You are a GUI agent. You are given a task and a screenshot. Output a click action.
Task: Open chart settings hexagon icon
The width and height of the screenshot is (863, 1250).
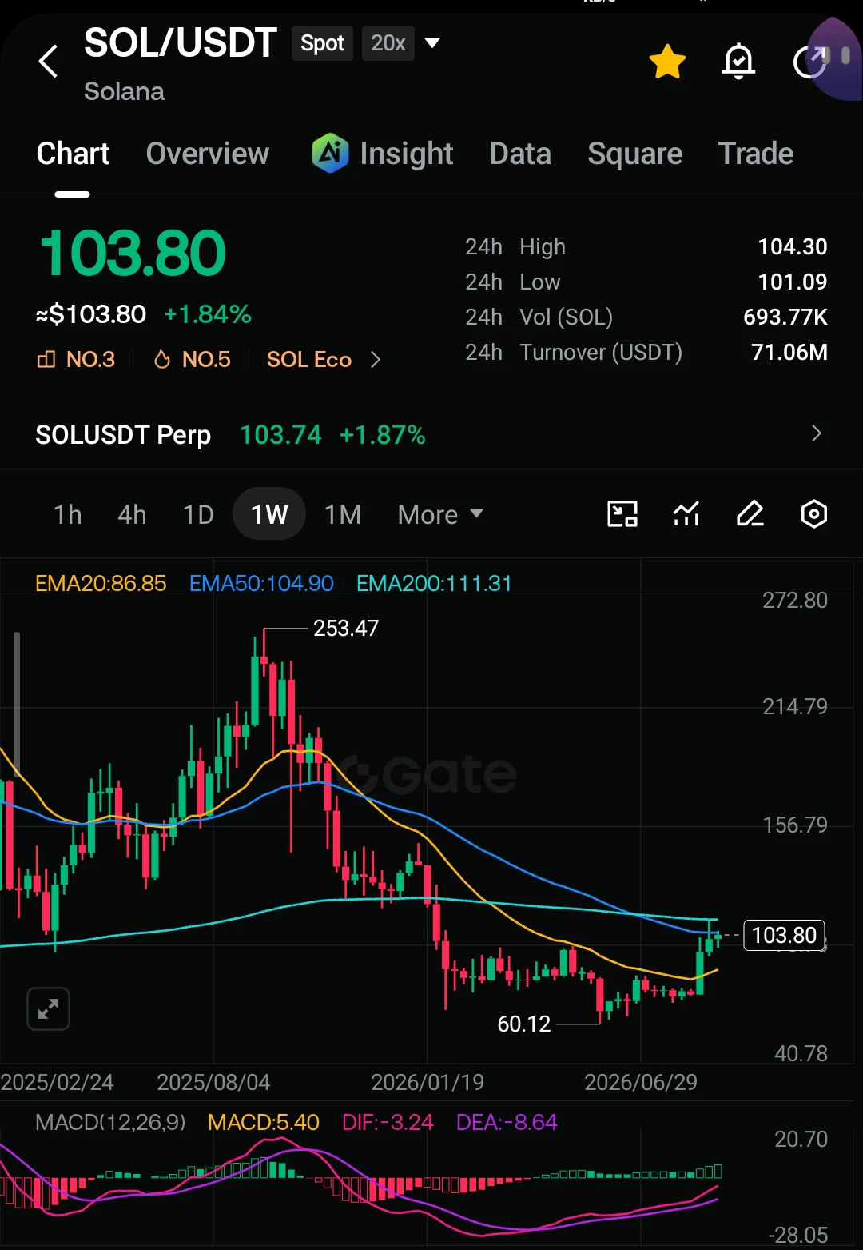pos(813,513)
